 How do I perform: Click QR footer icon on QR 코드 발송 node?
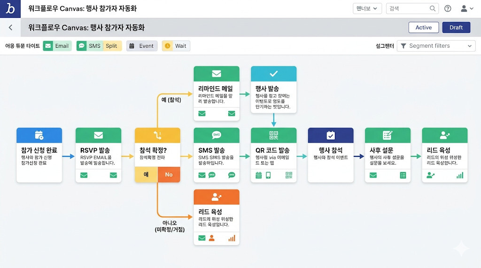tap(289, 175)
